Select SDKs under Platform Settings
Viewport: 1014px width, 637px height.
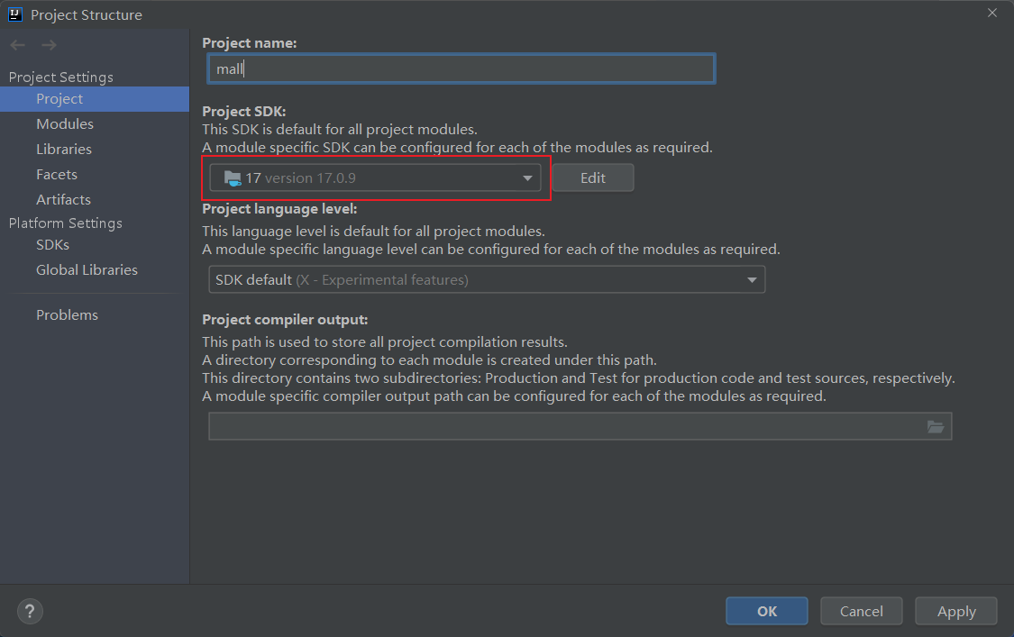(x=52, y=245)
